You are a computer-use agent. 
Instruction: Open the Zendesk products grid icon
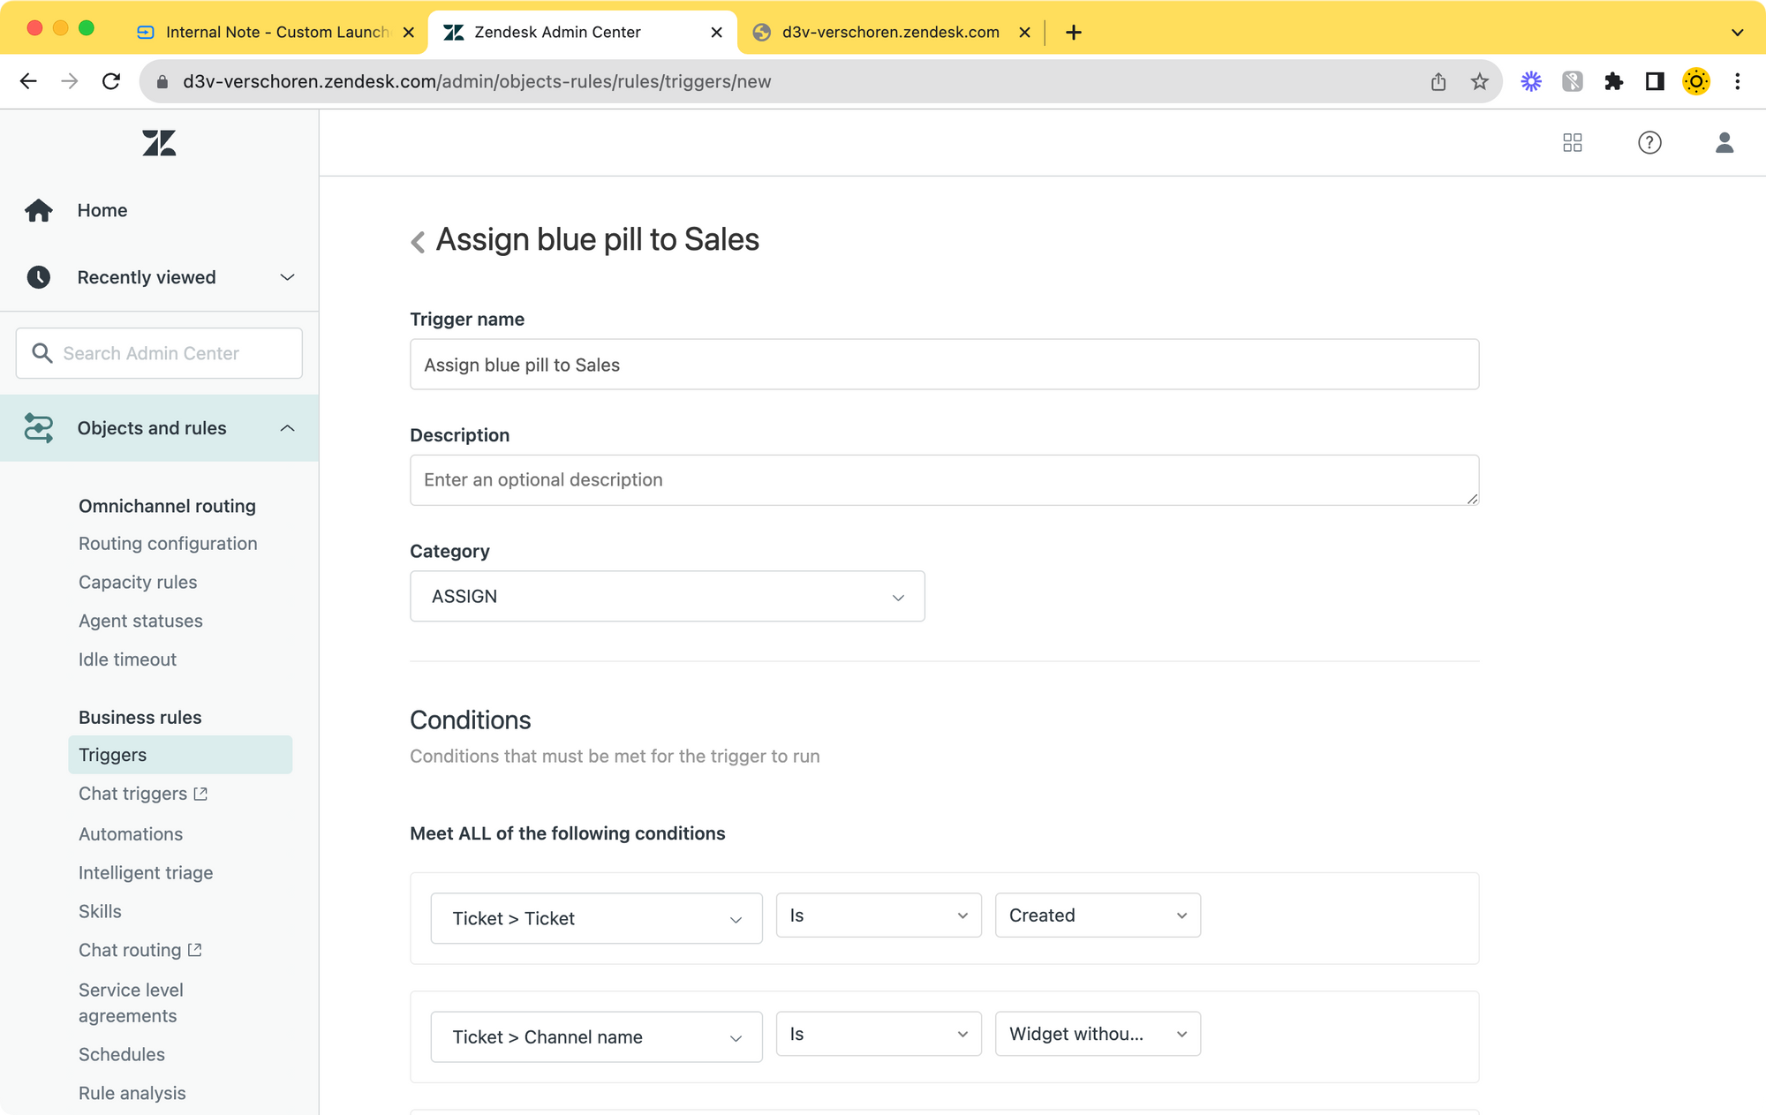click(x=1572, y=143)
